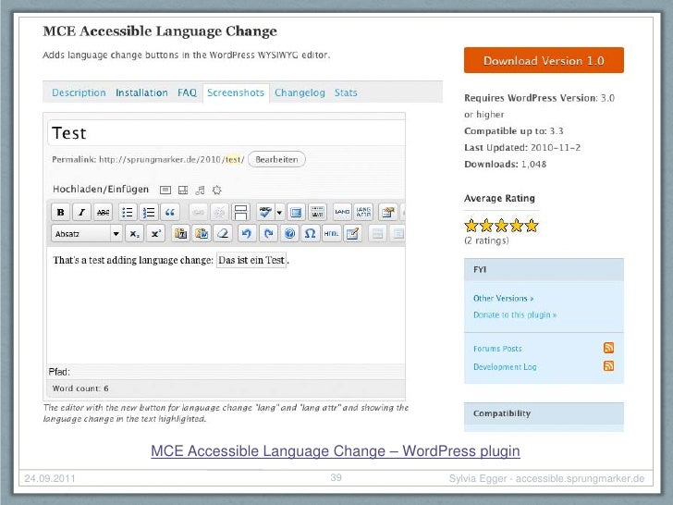Viewport: 673px width, 505px height.
Task: View the Stats tab
Action: pyautogui.click(x=346, y=92)
